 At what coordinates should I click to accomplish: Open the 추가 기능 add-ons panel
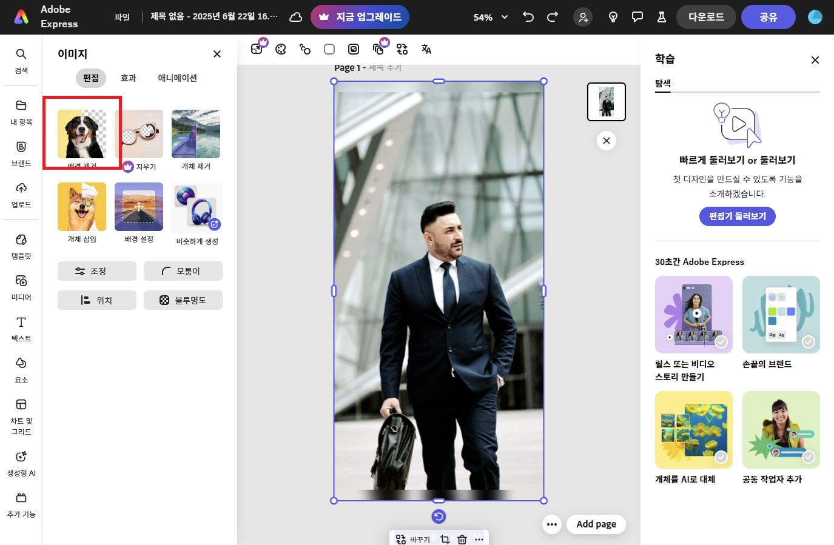[21, 505]
